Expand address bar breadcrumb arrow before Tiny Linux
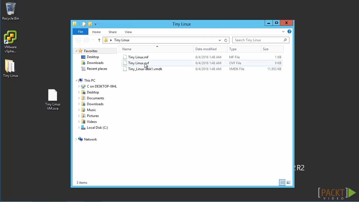The height and width of the screenshot is (202, 359). tap(111, 40)
